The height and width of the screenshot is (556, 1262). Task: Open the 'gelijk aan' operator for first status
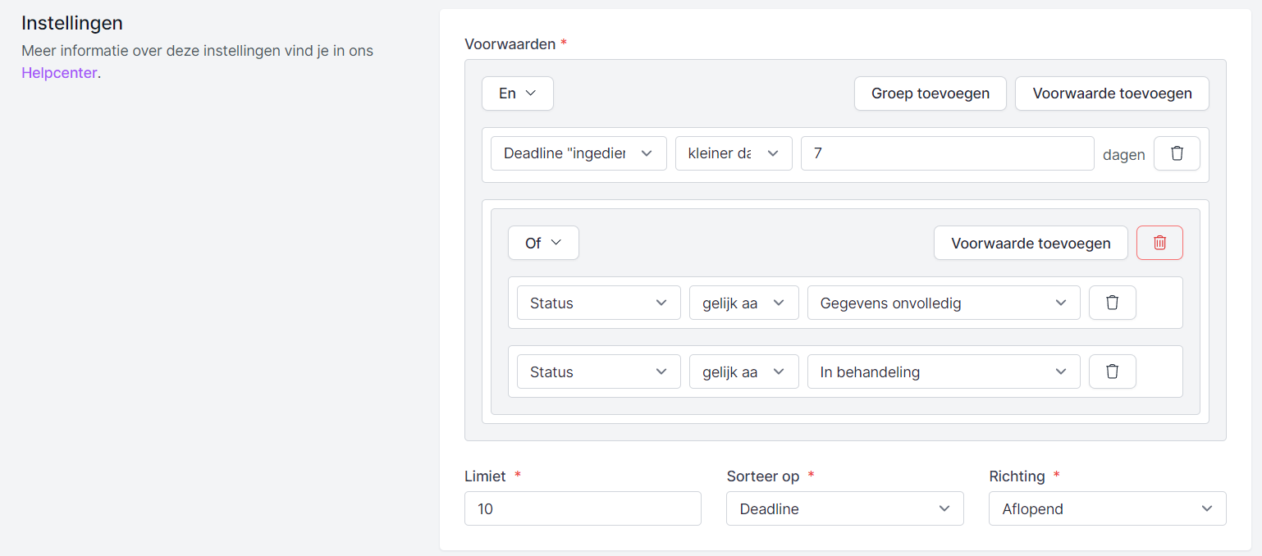[743, 303]
